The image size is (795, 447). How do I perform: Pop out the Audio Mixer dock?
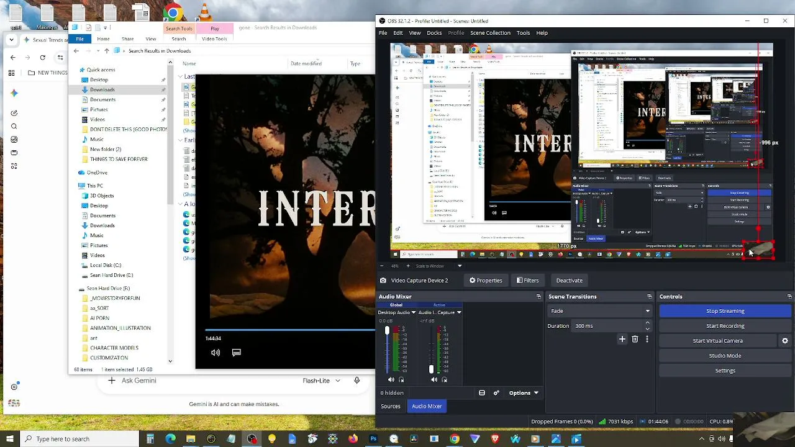click(x=538, y=297)
